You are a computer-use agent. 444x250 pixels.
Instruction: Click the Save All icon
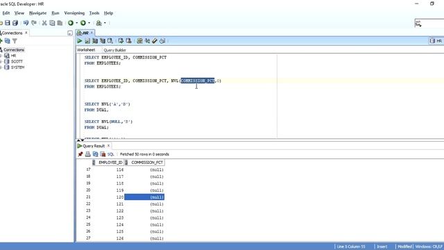click(x=15, y=23)
